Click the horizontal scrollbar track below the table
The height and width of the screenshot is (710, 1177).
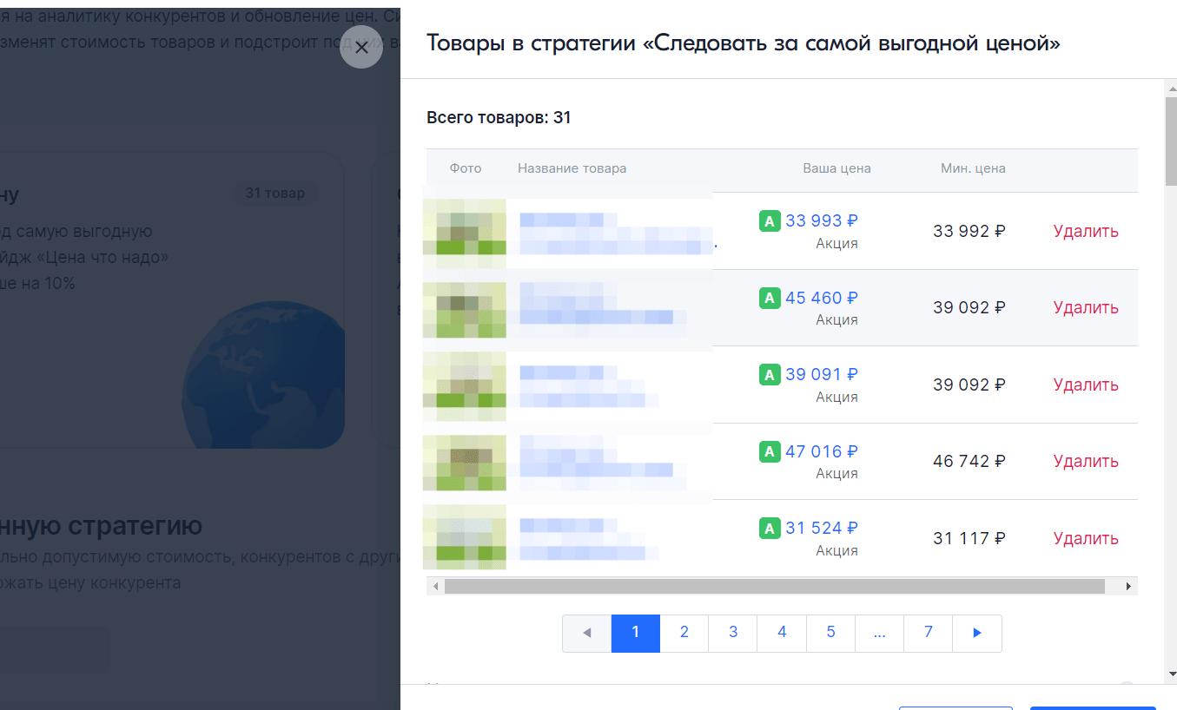782,586
